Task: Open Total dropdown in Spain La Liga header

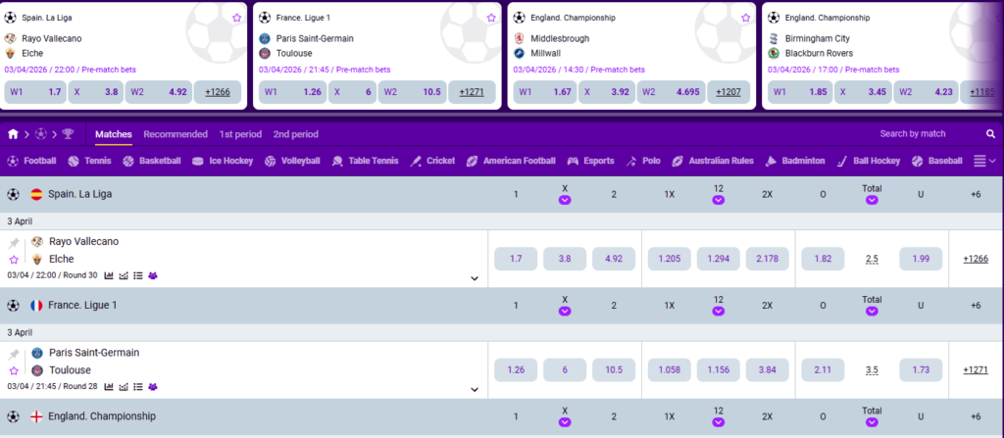Action: [x=872, y=201]
